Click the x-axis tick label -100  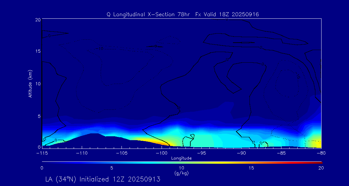tap(162, 153)
